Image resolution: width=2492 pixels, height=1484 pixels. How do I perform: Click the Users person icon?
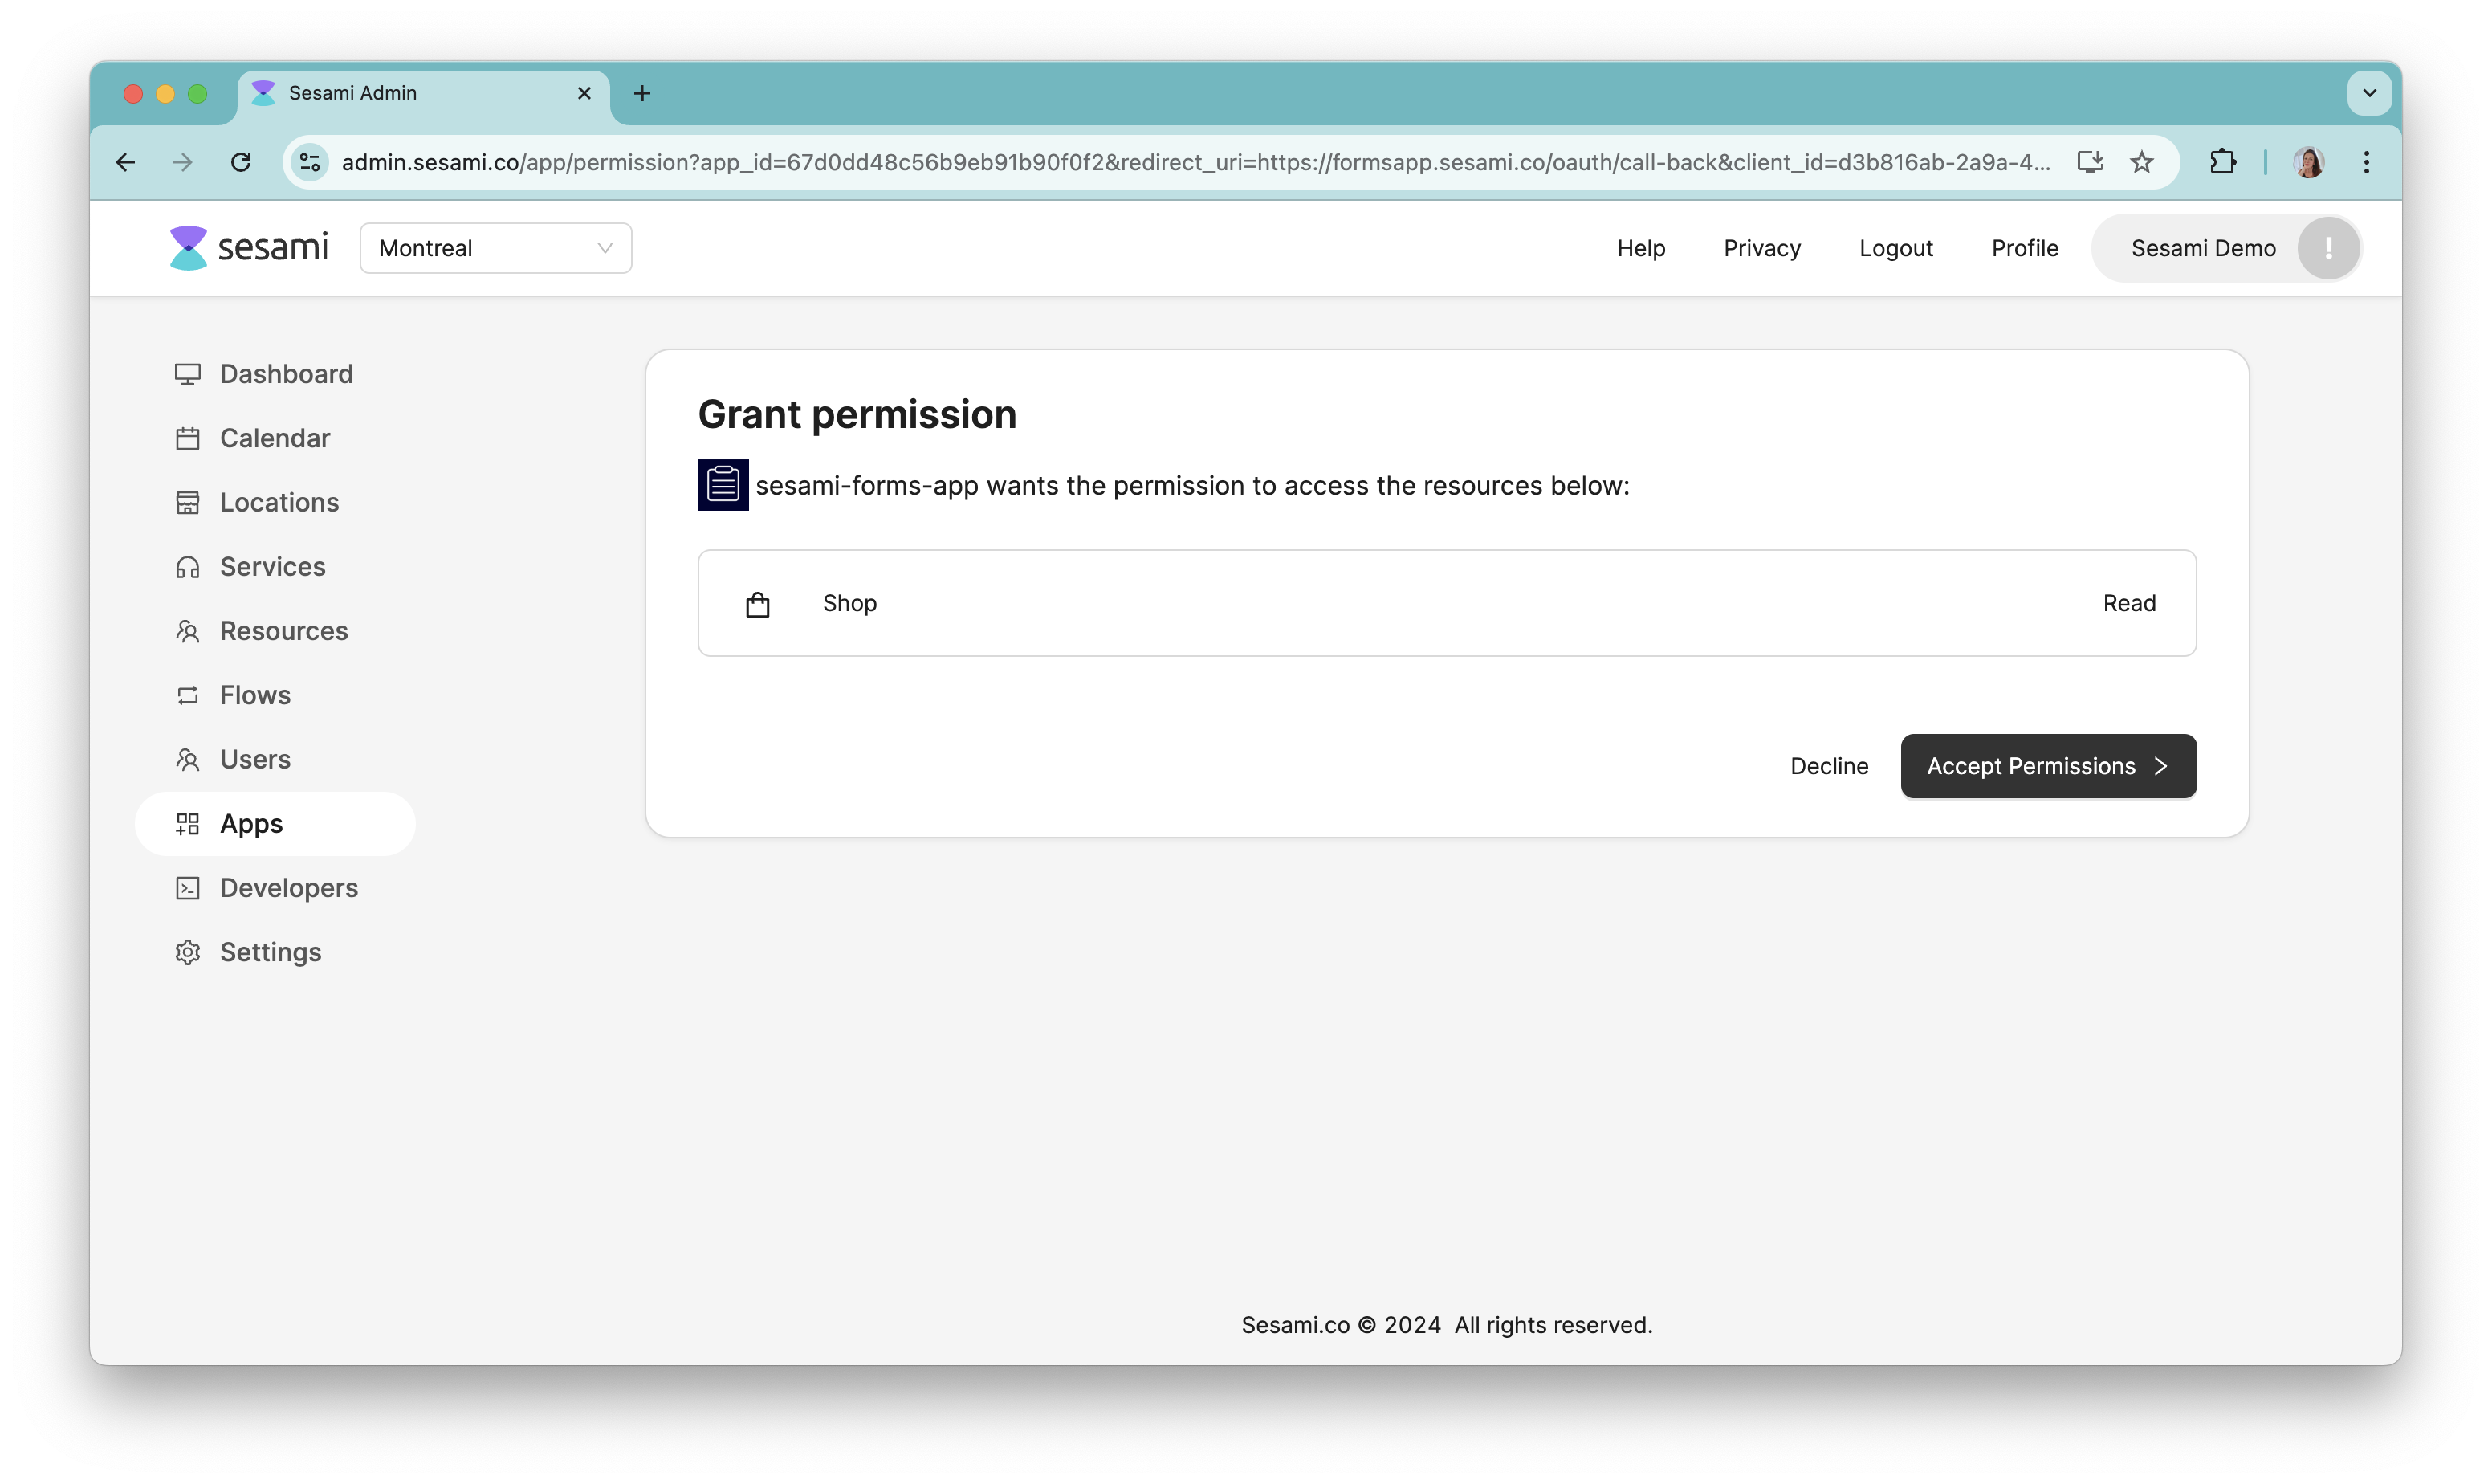188,759
